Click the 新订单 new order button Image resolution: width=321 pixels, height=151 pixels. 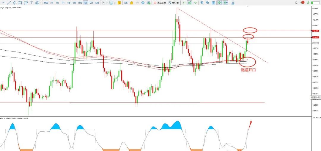(174, 3)
